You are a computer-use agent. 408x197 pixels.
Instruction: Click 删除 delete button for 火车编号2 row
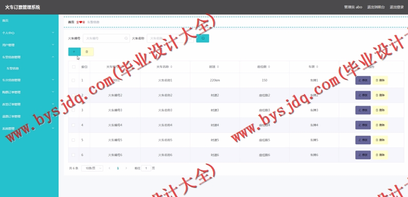[380, 95]
